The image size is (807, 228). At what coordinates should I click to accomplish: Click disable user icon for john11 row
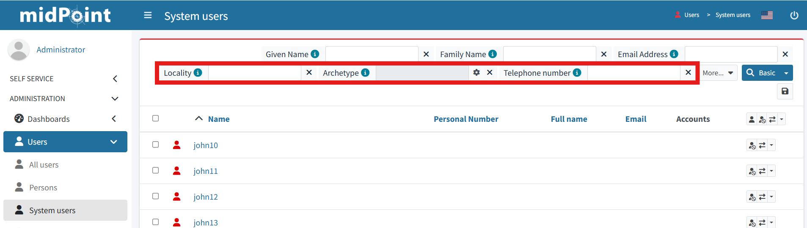coord(752,171)
